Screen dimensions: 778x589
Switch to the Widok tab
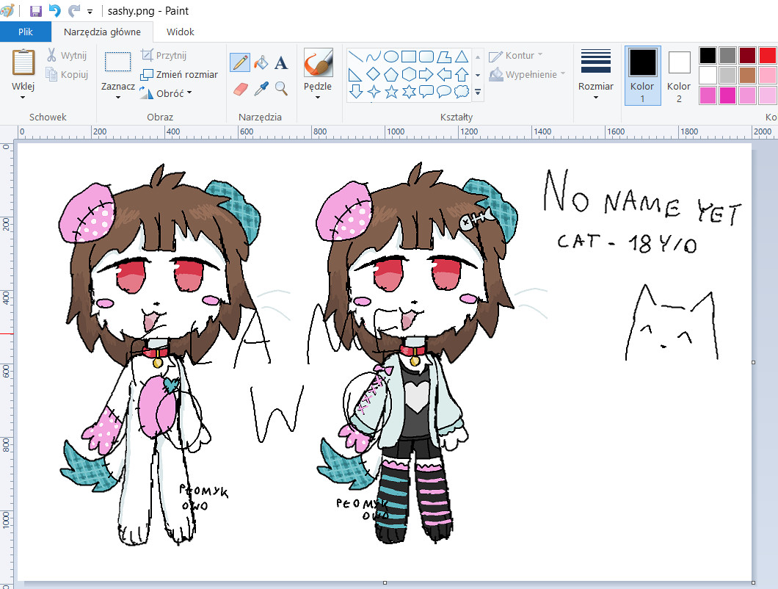[181, 32]
